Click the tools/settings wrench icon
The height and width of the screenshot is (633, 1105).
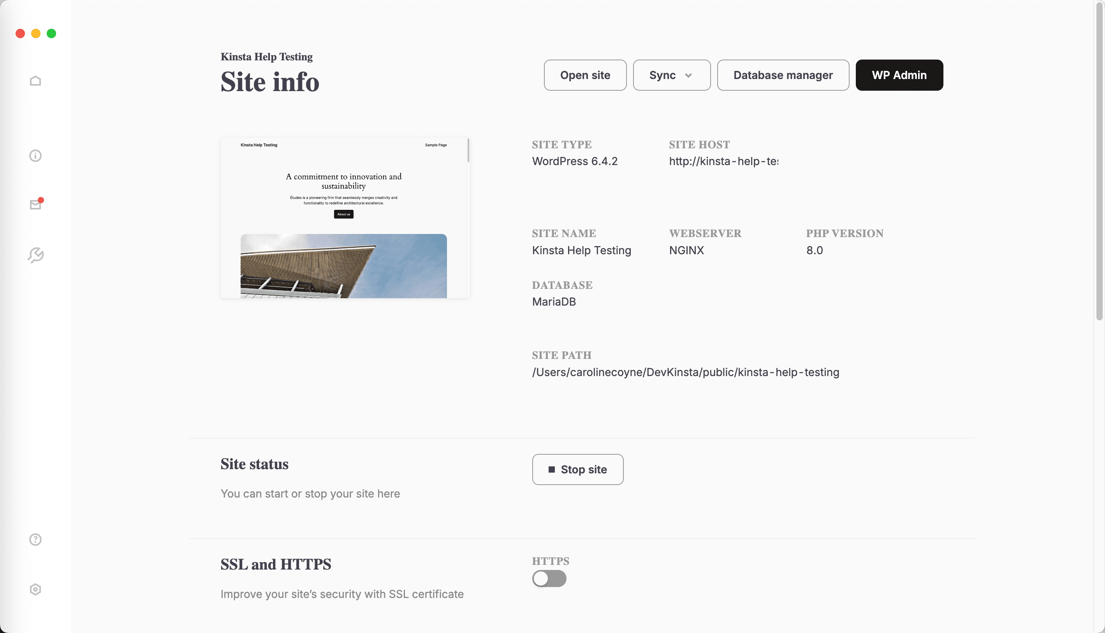[36, 255]
